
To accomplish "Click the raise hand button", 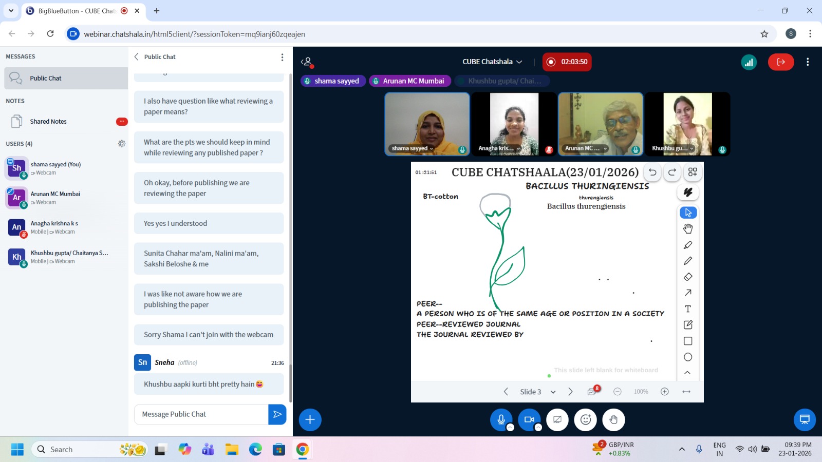I will (x=613, y=420).
